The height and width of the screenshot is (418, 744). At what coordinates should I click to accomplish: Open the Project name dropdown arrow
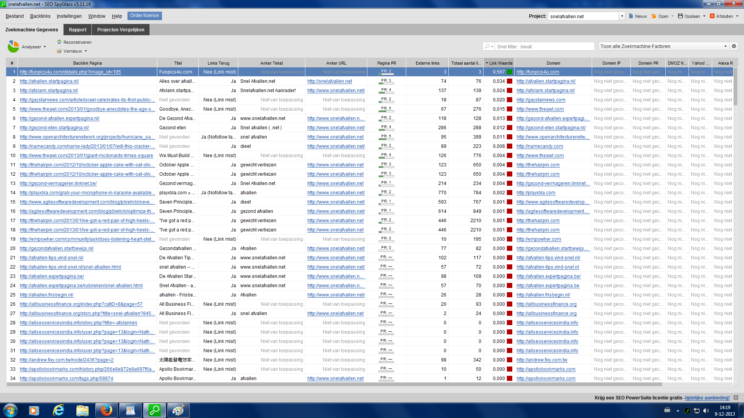[622, 16]
